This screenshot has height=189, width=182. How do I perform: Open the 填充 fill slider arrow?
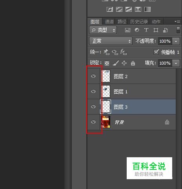176,63
